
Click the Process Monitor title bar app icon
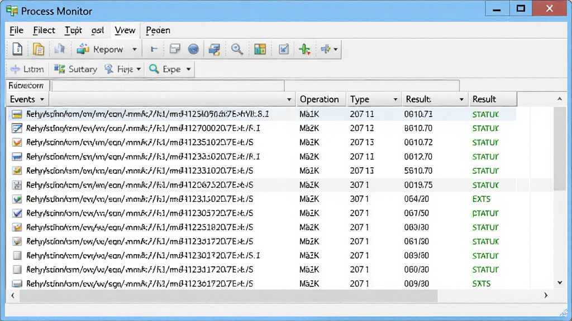pos(12,11)
